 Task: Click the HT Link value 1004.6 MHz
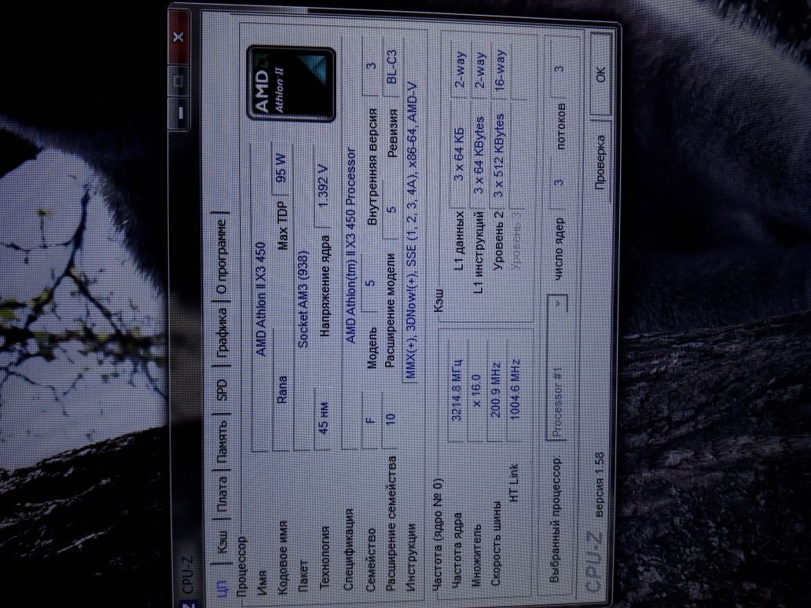pyautogui.click(x=515, y=390)
